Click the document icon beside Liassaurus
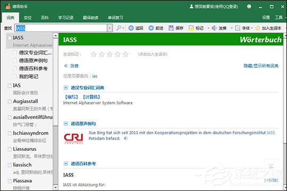 pos(10,149)
